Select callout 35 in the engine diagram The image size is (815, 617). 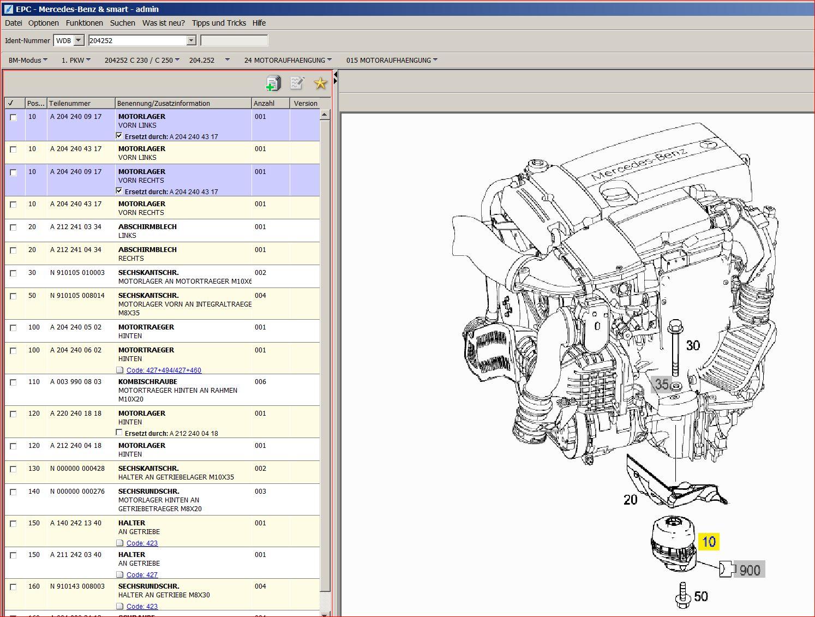click(662, 384)
